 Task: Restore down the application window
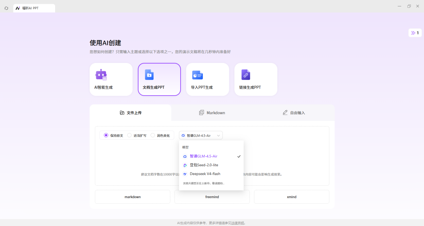click(409, 6)
